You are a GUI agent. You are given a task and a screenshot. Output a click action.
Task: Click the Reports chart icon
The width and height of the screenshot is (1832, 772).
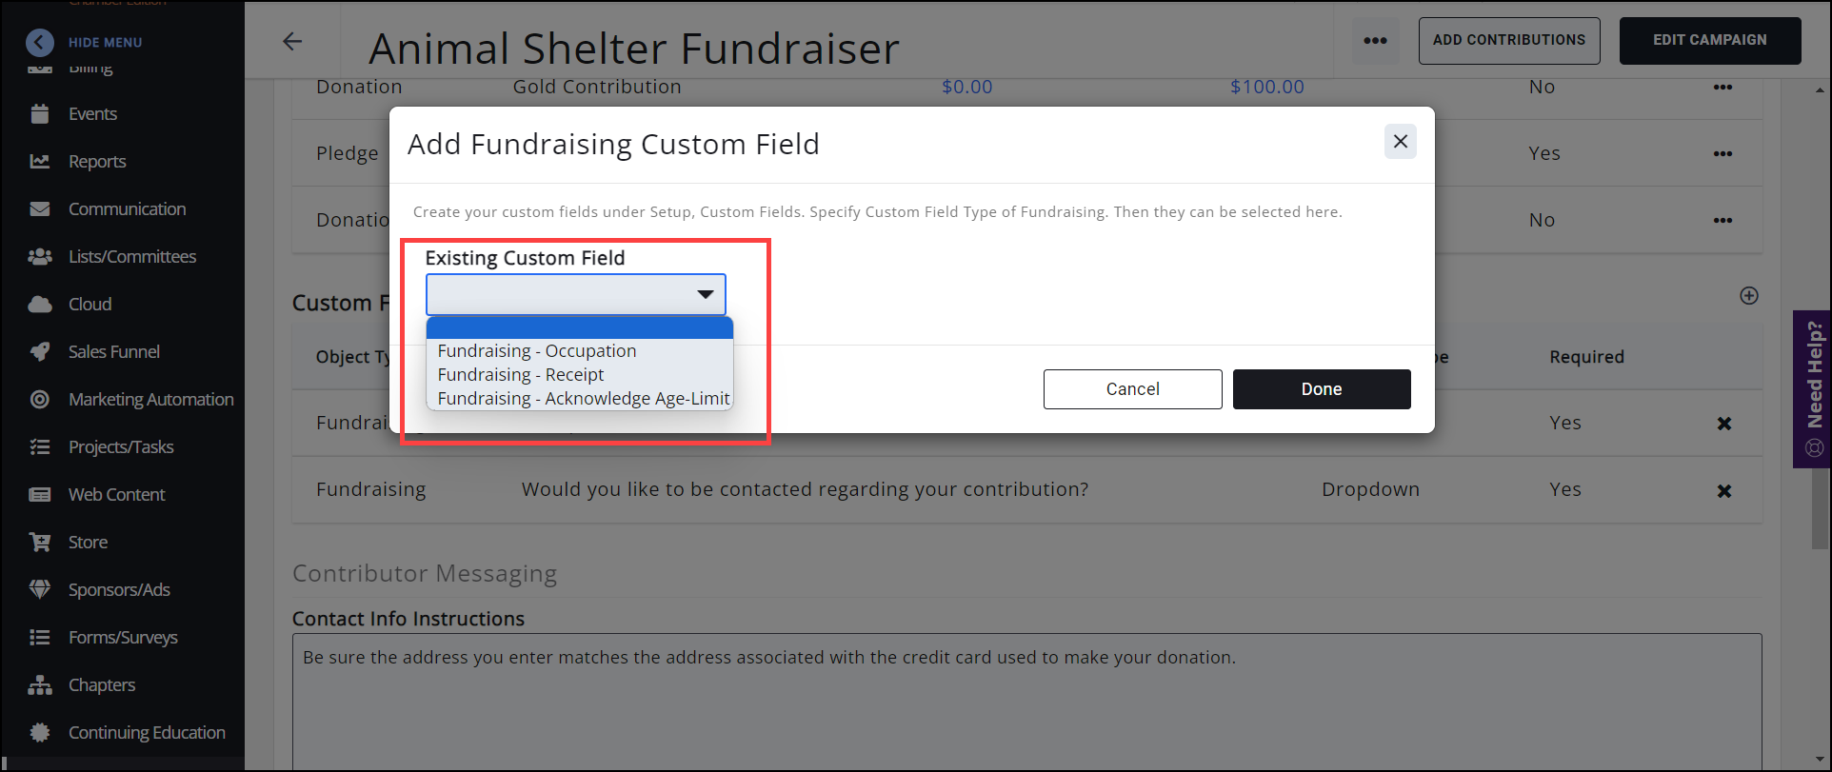pyautogui.click(x=40, y=162)
